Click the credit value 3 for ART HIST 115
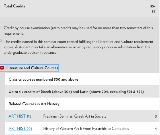 click(156, 116)
